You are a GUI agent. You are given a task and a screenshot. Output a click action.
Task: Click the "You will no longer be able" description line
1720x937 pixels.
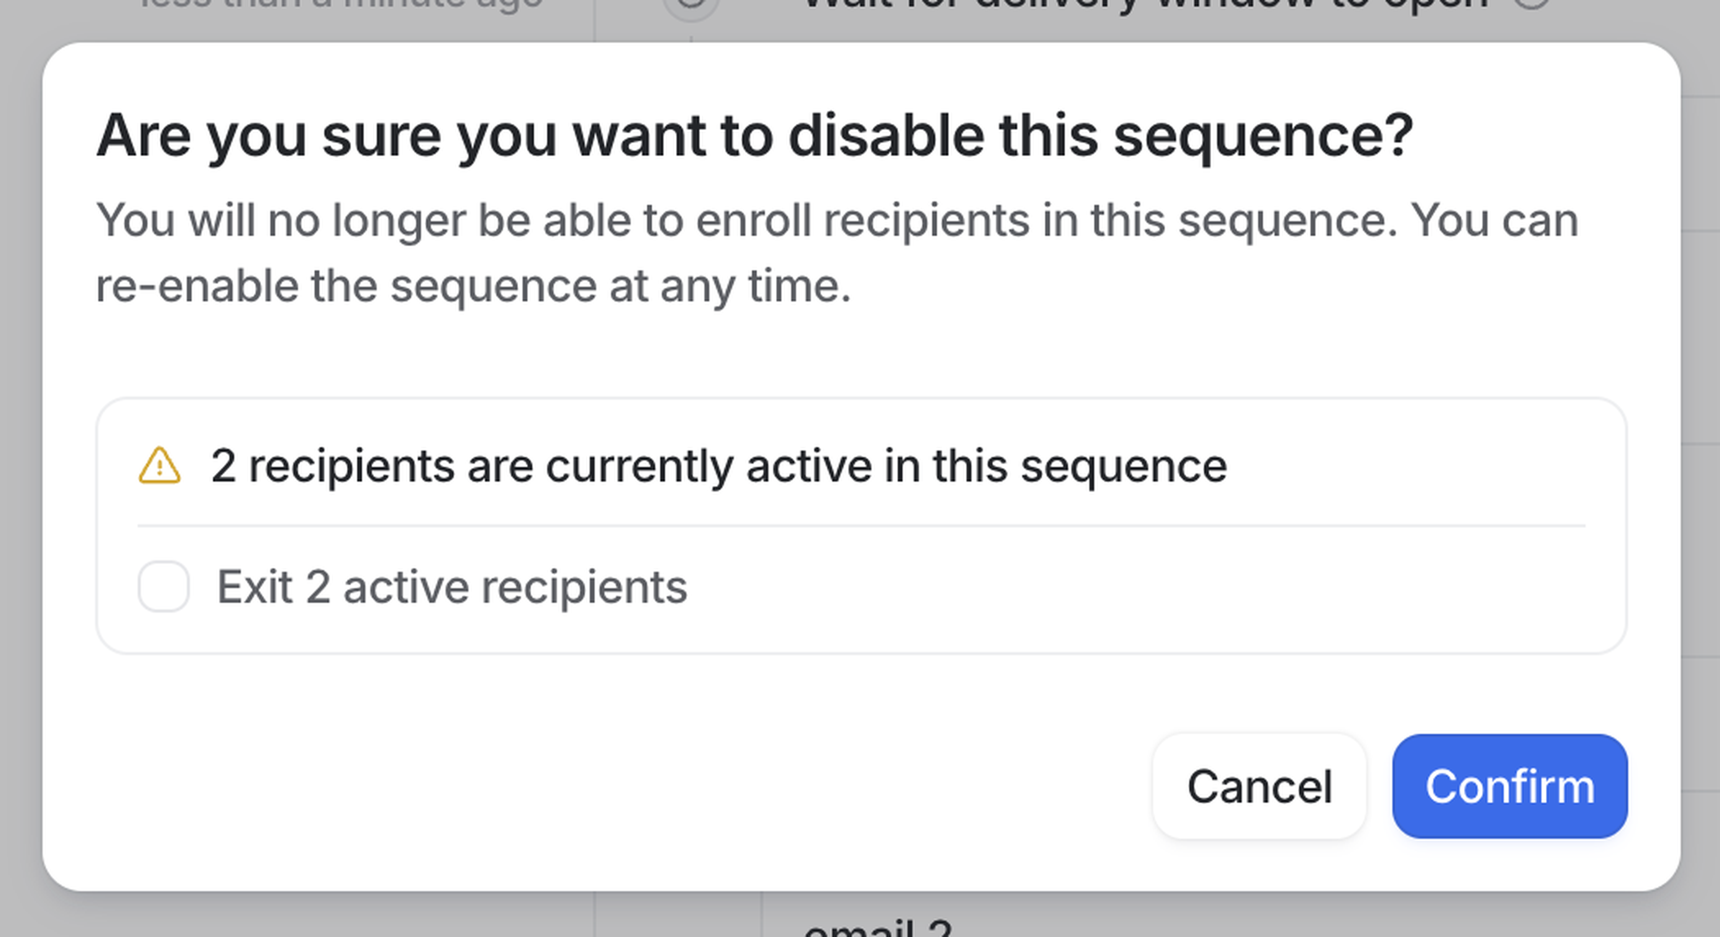pos(837,220)
